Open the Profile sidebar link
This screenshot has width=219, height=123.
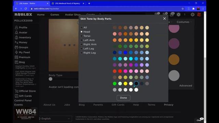(21, 27)
